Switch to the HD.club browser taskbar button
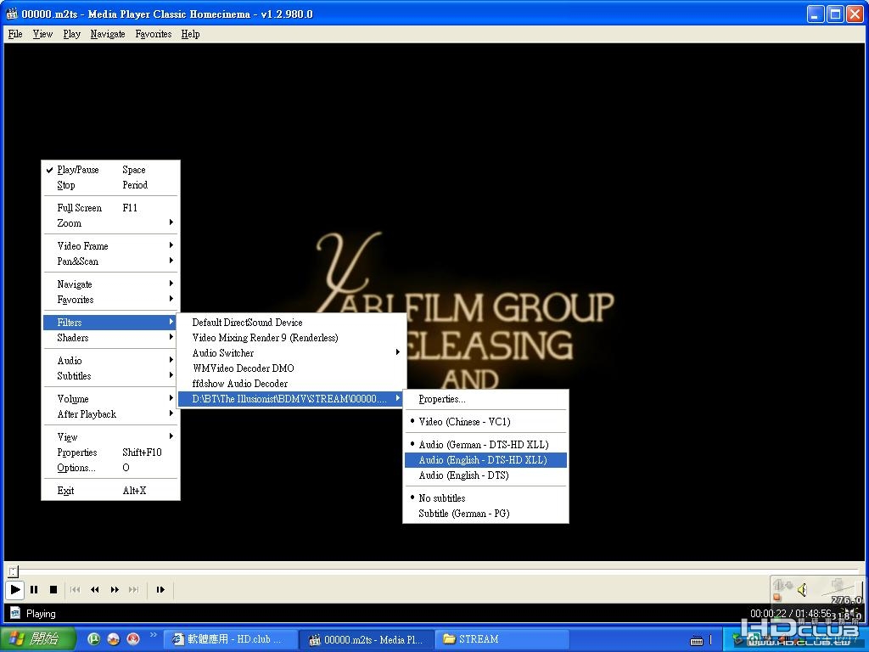The height and width of the screenshot is (652, 869). click(231, 639)
